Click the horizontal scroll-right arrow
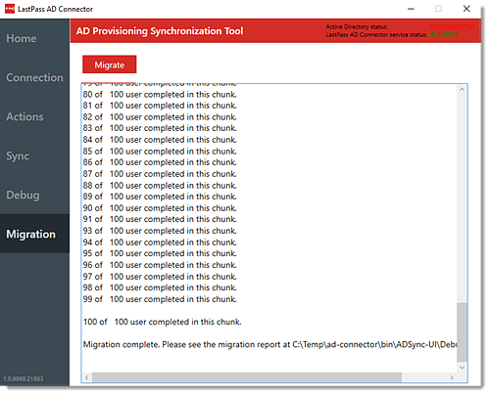The height and width of the screenshot is (395, 490). tap(452, 377)
